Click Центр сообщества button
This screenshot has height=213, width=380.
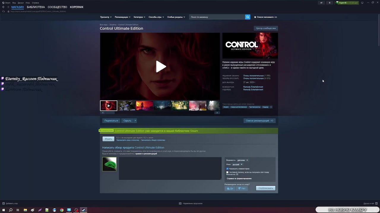pos(266,28)
